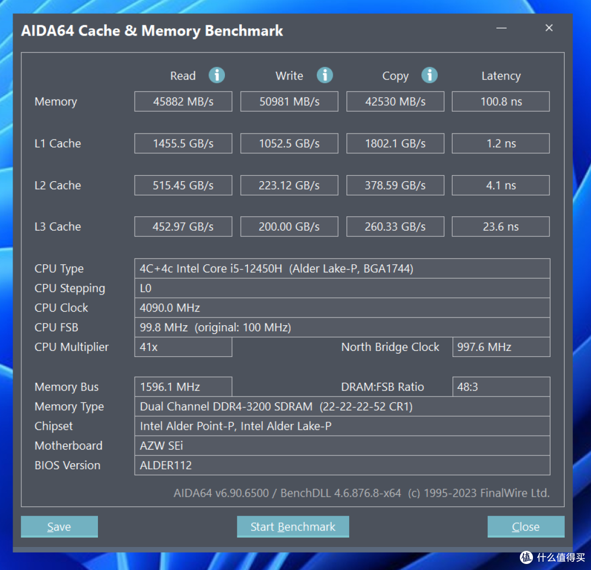Click the window title AIDA64 Cache & Memory Benchmark
The width and height of the screenshot is (591, 570).
[x=152, y=31]
